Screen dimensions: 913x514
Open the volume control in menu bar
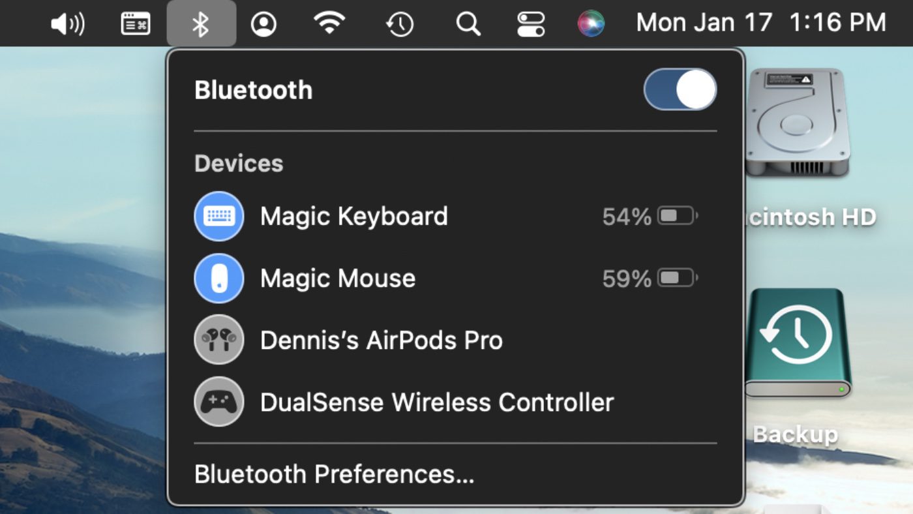tap(67, 24)
